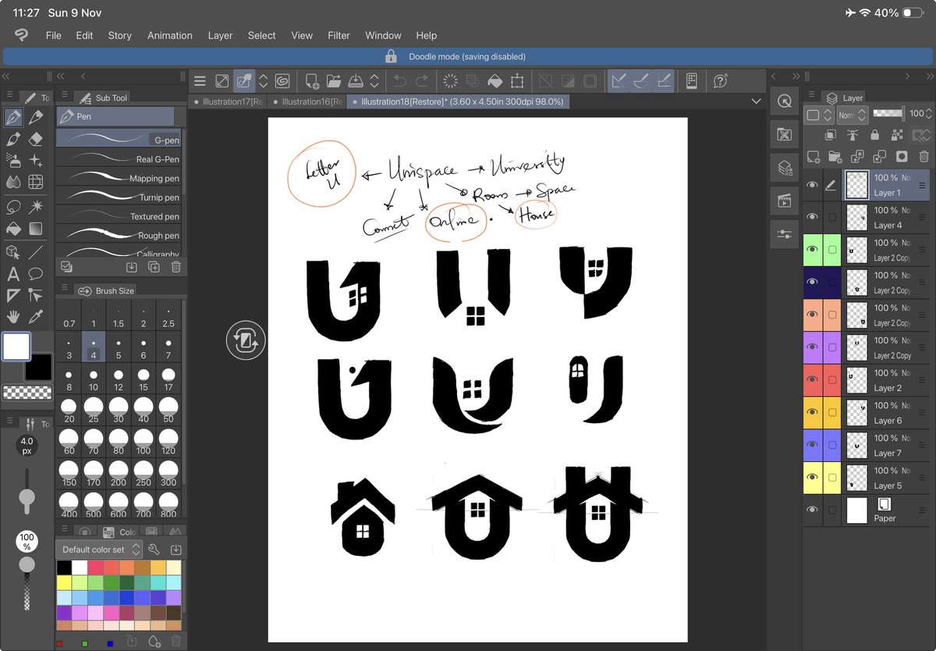This screenshot has height=651, width=936.
Task: Open the blending mode Norm dropdown
Action: 851,115
